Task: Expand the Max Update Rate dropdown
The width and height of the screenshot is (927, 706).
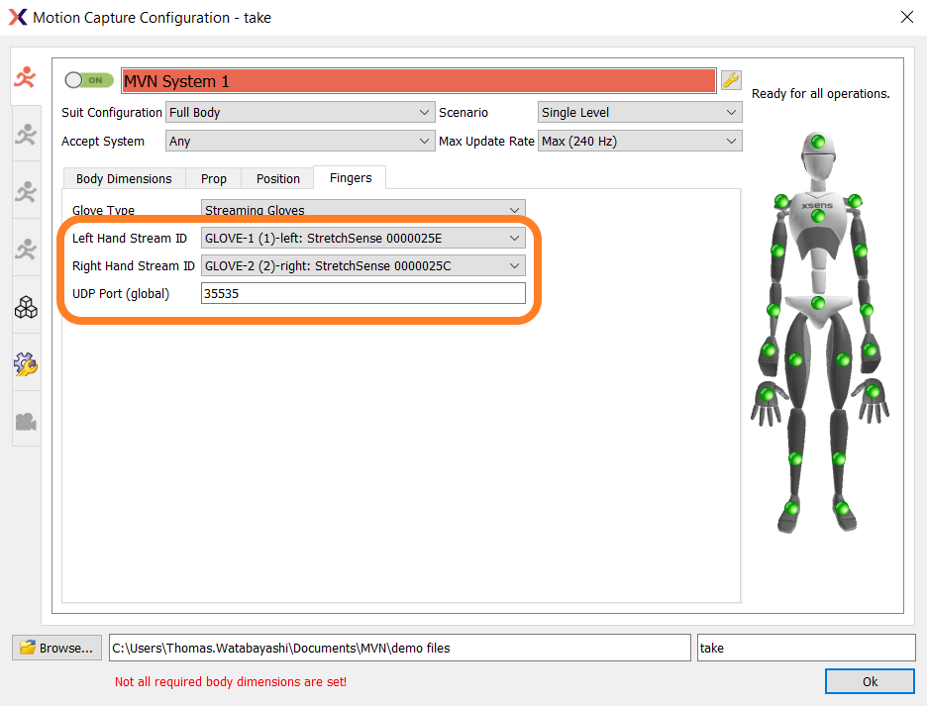Action: tap(639, 141)
